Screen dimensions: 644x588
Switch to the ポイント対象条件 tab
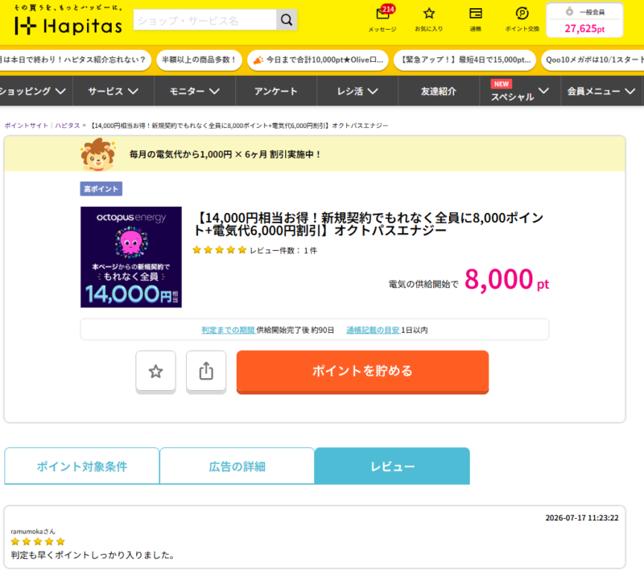pyautogui.click(x=82, y=466)
